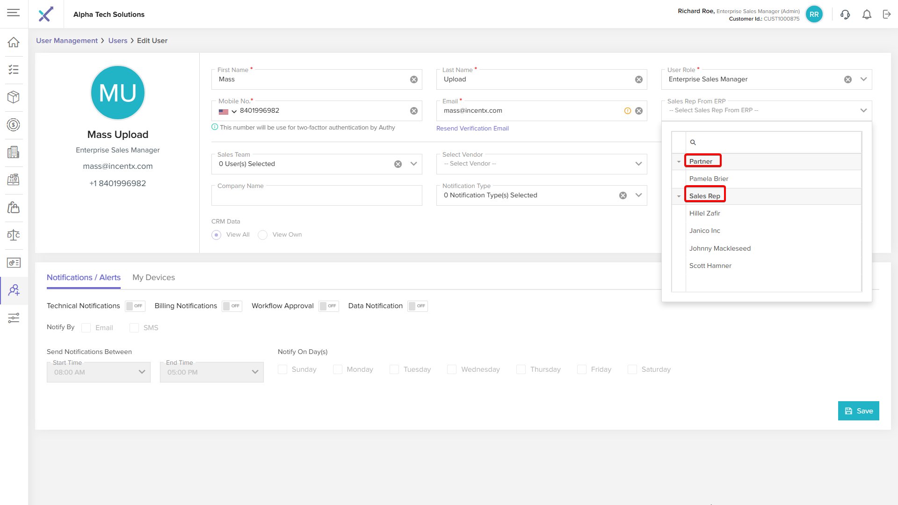This screenshot has width=898, height=505.
Task: Click the notification bell icon
Action: point(867,14)
